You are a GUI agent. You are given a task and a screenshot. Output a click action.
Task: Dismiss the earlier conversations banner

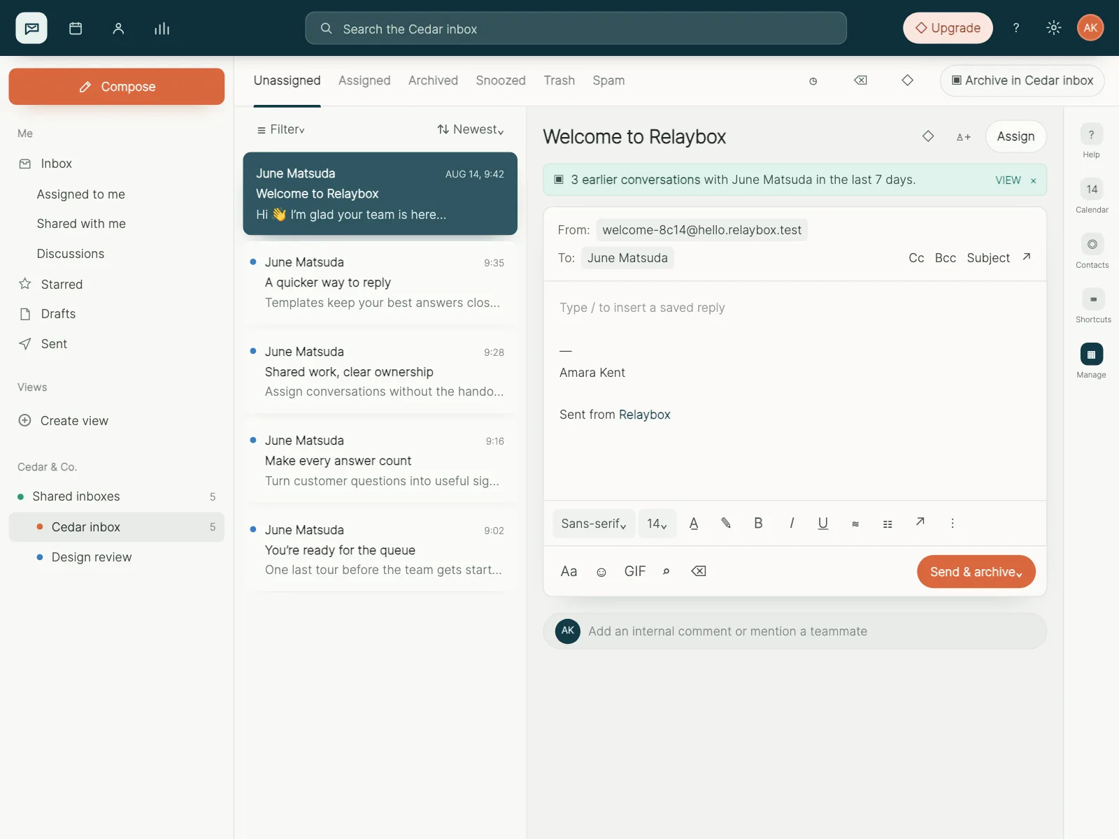[1033, 180]
